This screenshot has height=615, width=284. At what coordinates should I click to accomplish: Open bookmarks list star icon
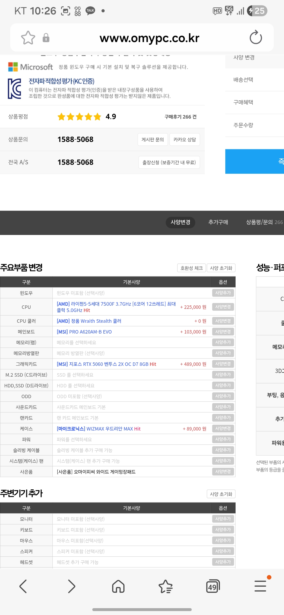click(166, 586)
